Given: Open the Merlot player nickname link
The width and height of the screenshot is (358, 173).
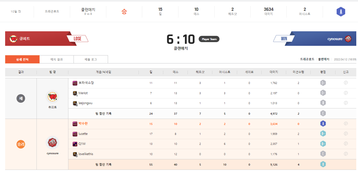Looking at the screenshot, I should [83, 93].
